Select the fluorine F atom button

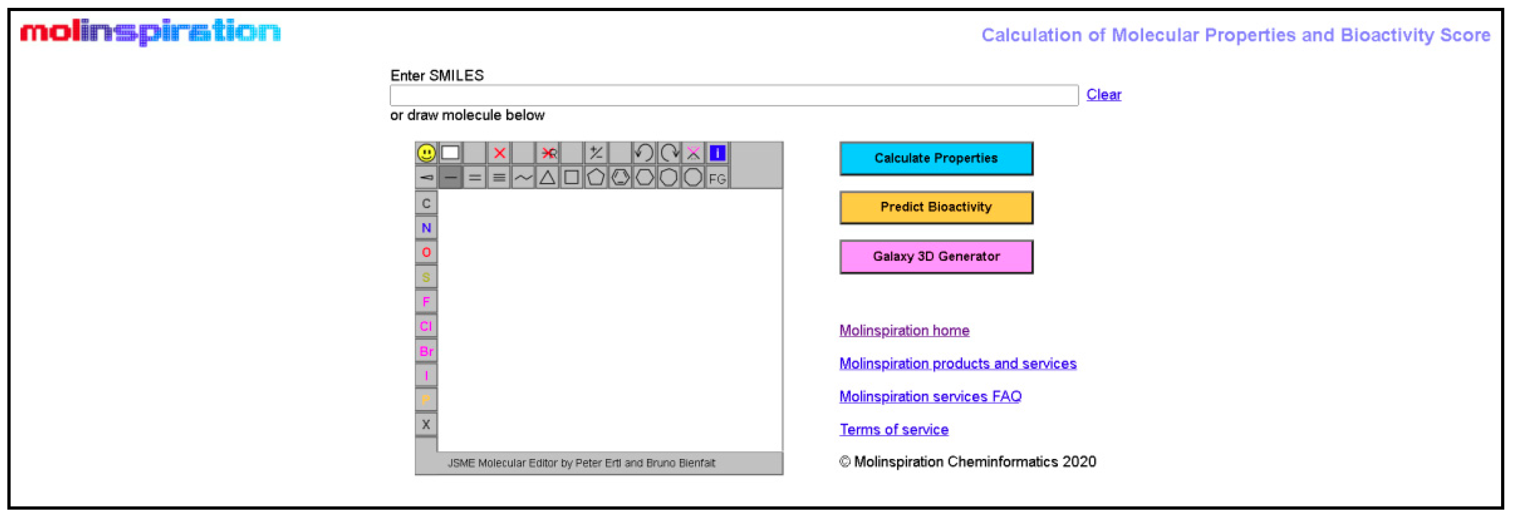click(426, 302)
